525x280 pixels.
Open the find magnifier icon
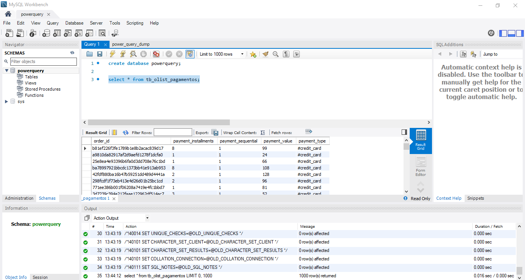coord(276,54)
